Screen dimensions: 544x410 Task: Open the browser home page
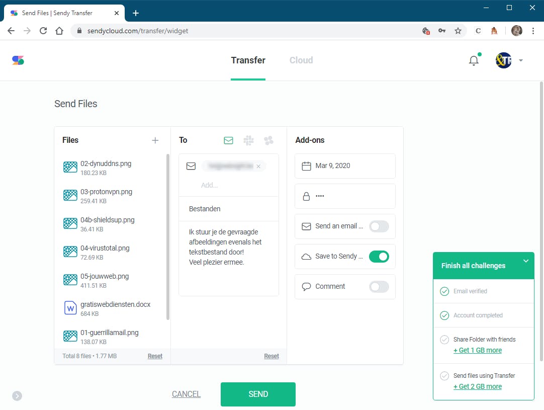click(x=59, y=31)
